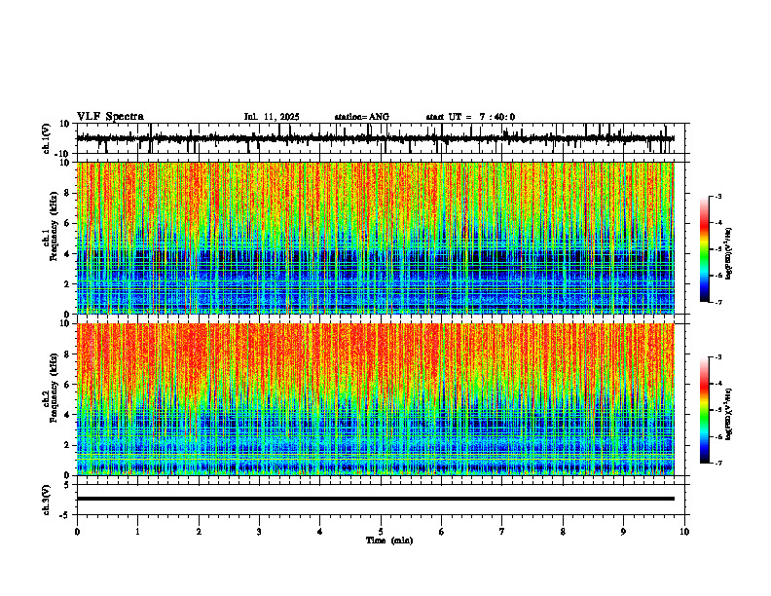Select the ch.1 "Frequency (kHz)" axis label
The image size is (771, 596).
(55, 226)
